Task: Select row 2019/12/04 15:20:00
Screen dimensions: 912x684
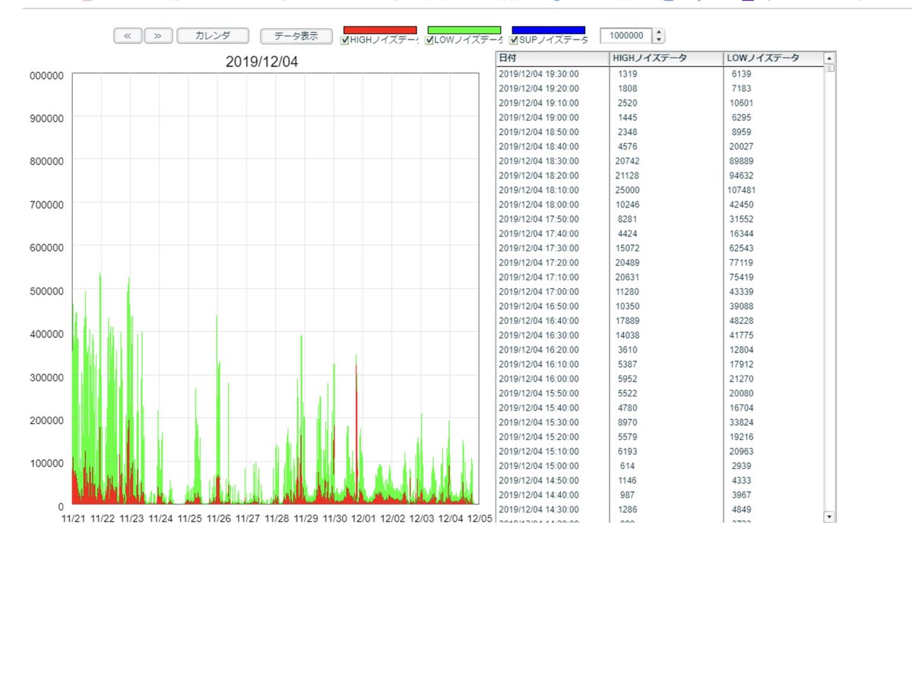Action: coord(660,436)
